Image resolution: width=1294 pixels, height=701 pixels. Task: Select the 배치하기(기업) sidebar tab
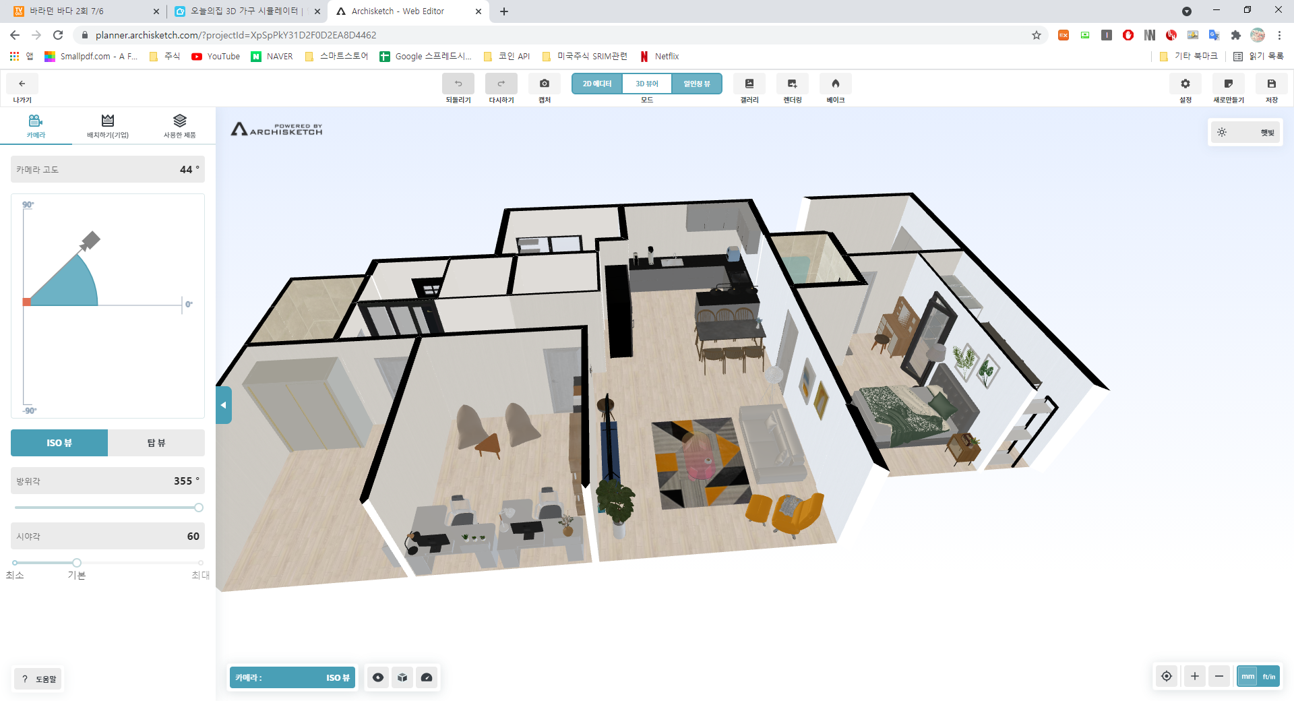[x=108, y=126]
